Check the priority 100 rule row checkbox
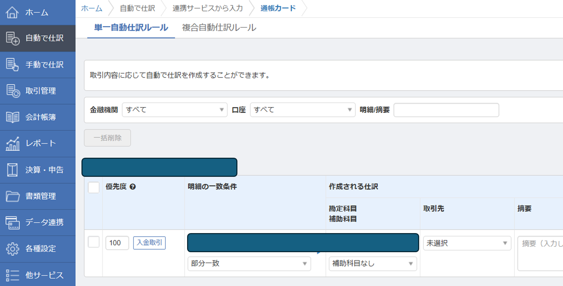 pos(94,242)
